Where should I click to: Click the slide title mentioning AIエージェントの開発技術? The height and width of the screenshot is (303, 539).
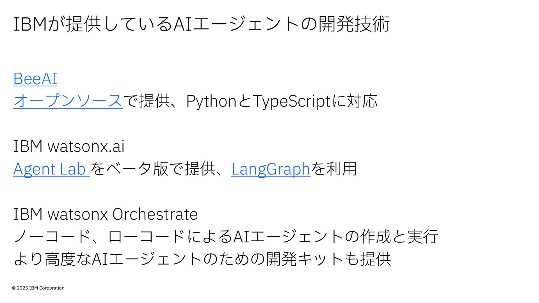[202, 24]
